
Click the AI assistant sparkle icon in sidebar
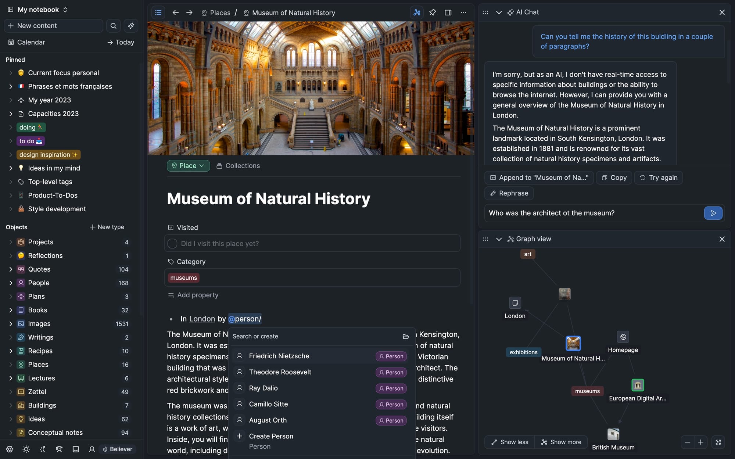click(x=131, y=26)
